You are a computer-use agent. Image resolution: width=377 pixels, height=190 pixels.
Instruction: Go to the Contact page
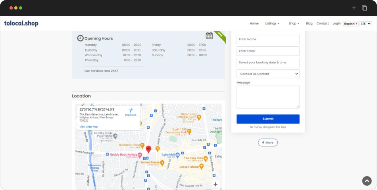(322, 23)
